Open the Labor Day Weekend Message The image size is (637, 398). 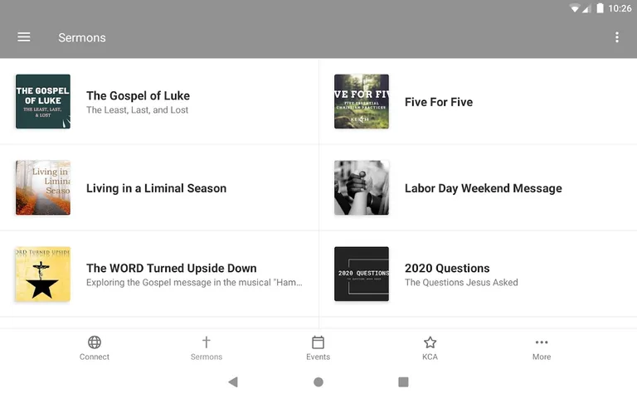coord(483,188)
